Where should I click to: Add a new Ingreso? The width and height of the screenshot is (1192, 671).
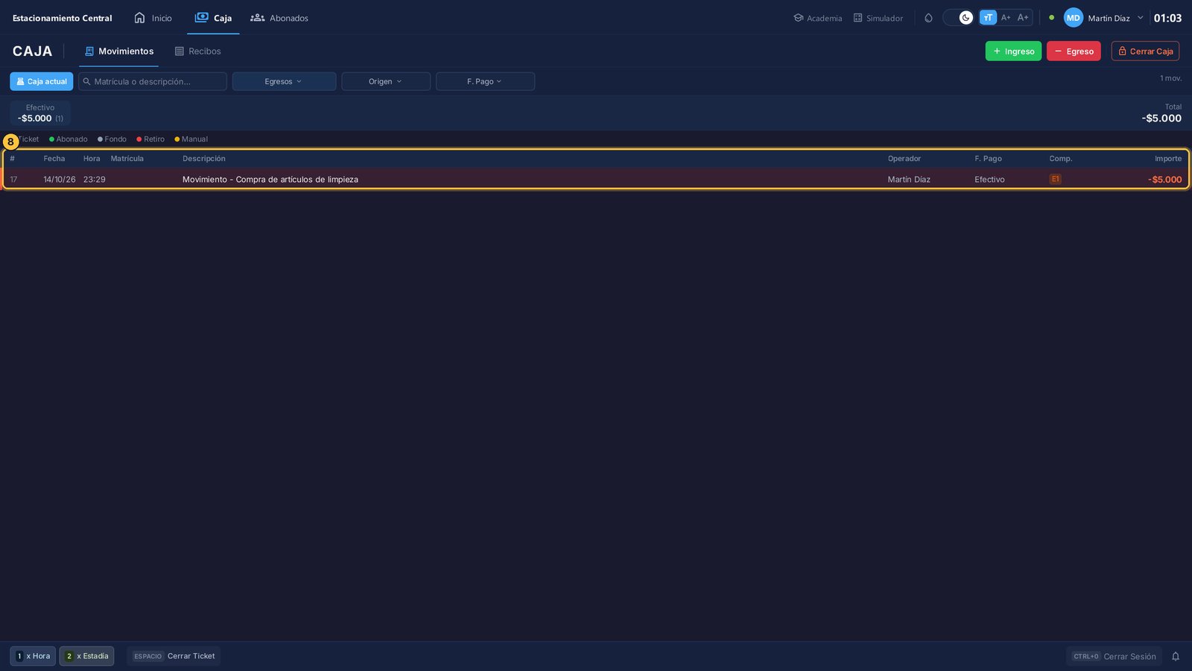1013,51
